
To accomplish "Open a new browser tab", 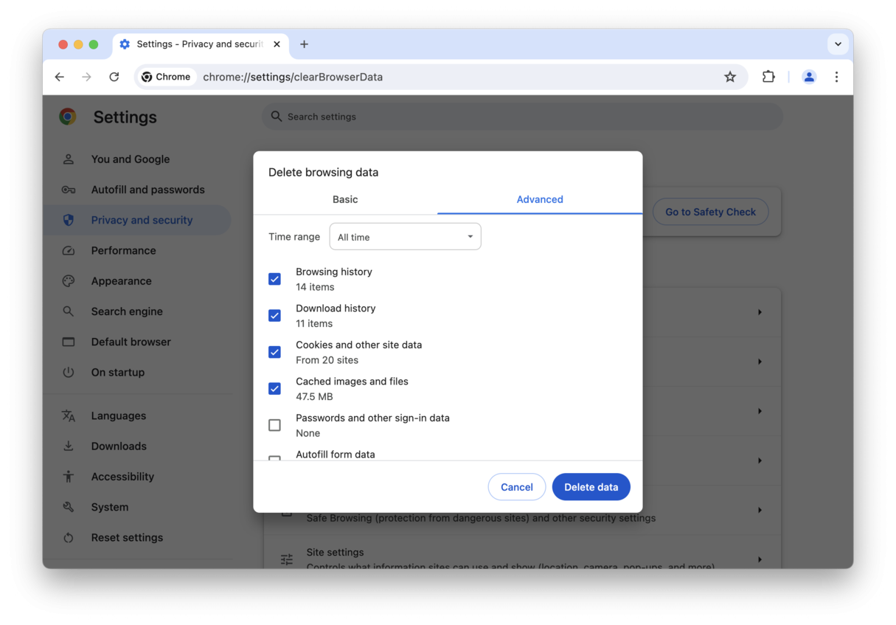I will (304, 44).
